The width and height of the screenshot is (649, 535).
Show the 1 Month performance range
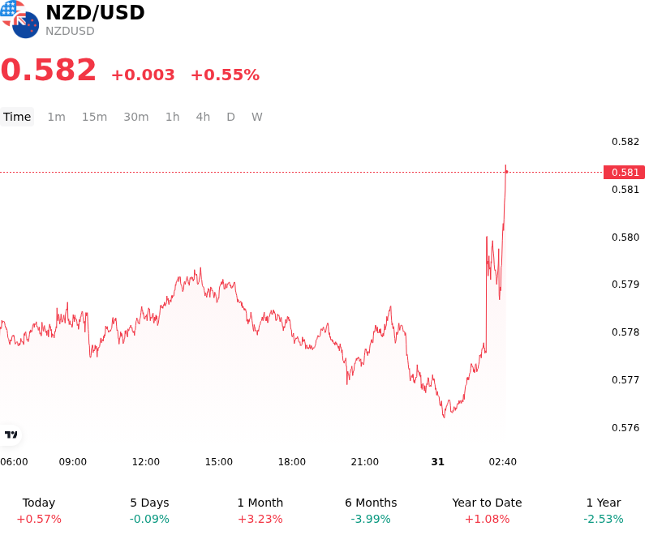pos(260,511)
